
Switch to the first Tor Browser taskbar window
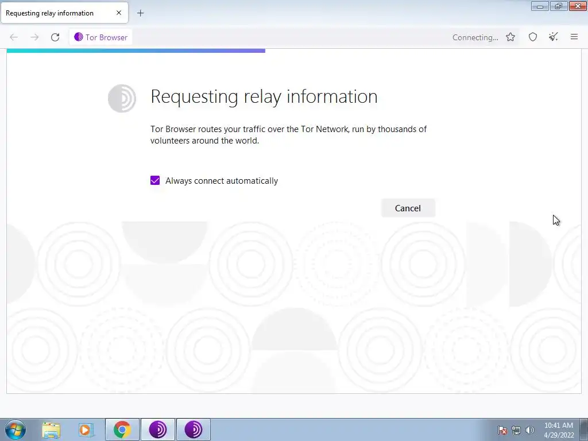point(158,430)
